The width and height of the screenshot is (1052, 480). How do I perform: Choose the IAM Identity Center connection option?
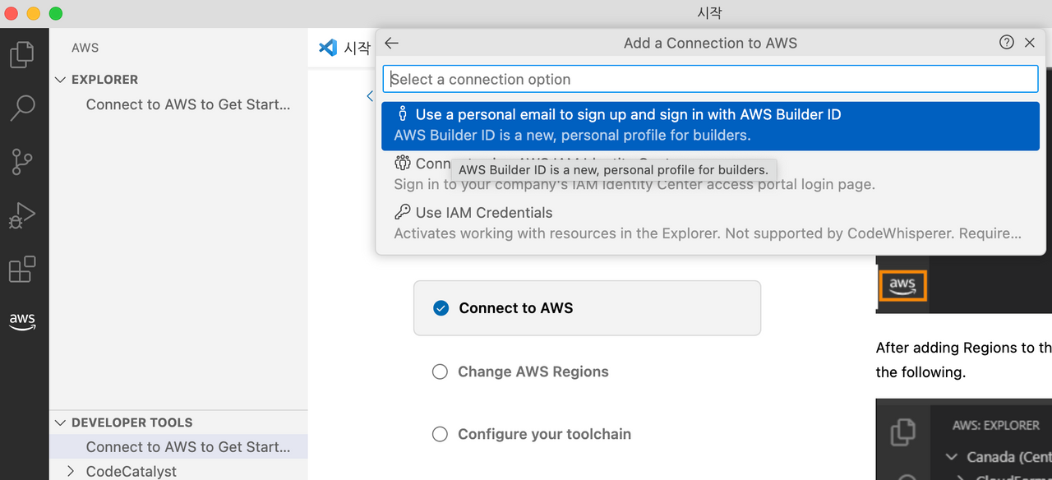(710, 173)
